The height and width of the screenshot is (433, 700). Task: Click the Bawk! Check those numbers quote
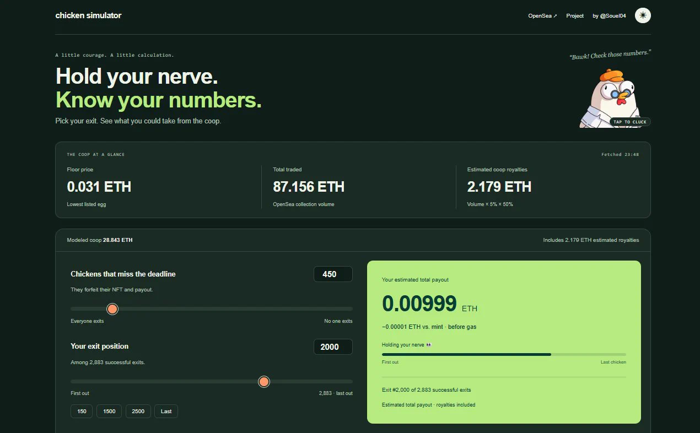coord(610,55)
